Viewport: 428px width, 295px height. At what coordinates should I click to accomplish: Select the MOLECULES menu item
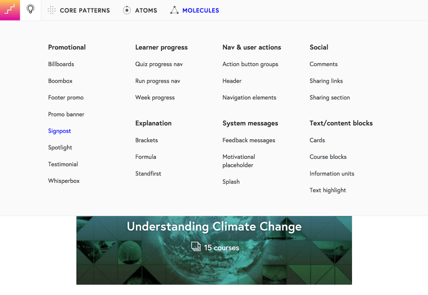coord(201,10)
